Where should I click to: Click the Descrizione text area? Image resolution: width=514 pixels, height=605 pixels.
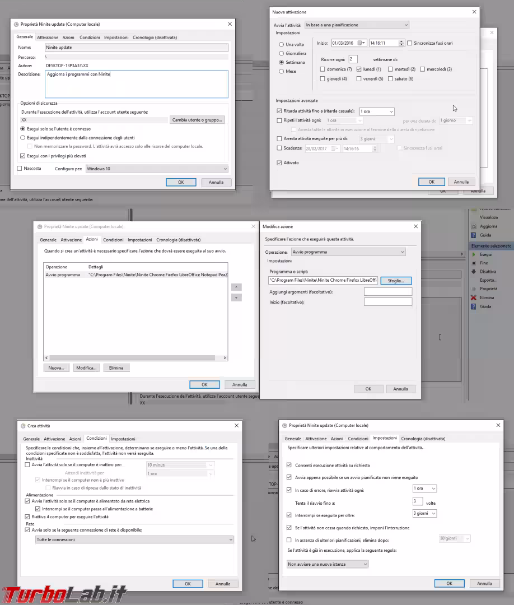[137, 83]
